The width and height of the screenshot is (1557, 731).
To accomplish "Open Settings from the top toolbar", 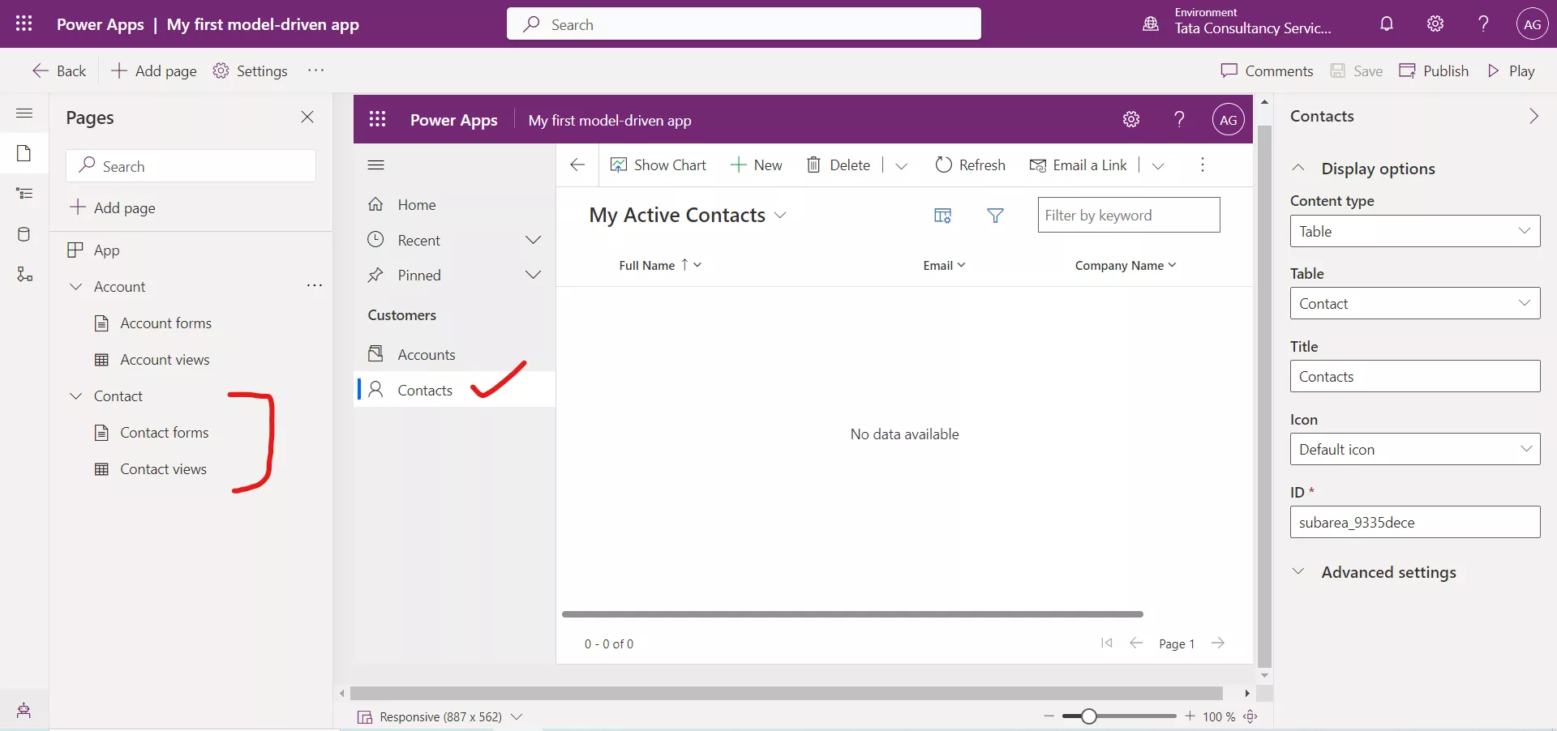I will pos(250,71).
